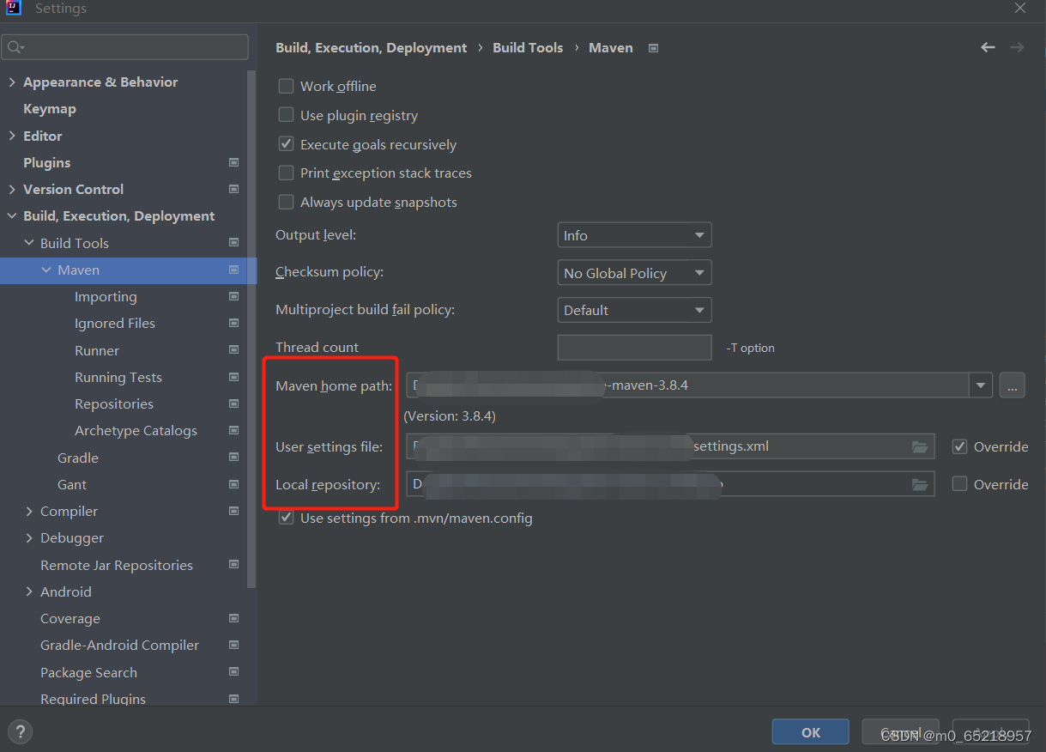This screenshot has height=752, width=1046.
Task: Collapse the Build Tools node
Action: pos(29,243)
